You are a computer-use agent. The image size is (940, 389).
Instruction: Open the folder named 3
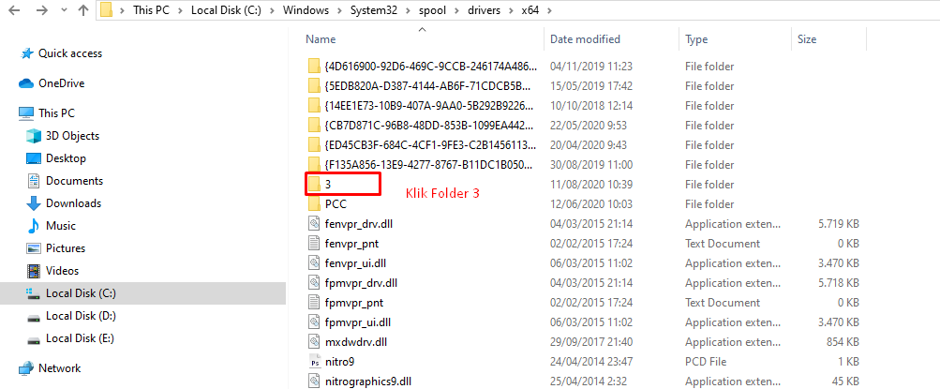(328, 184)
